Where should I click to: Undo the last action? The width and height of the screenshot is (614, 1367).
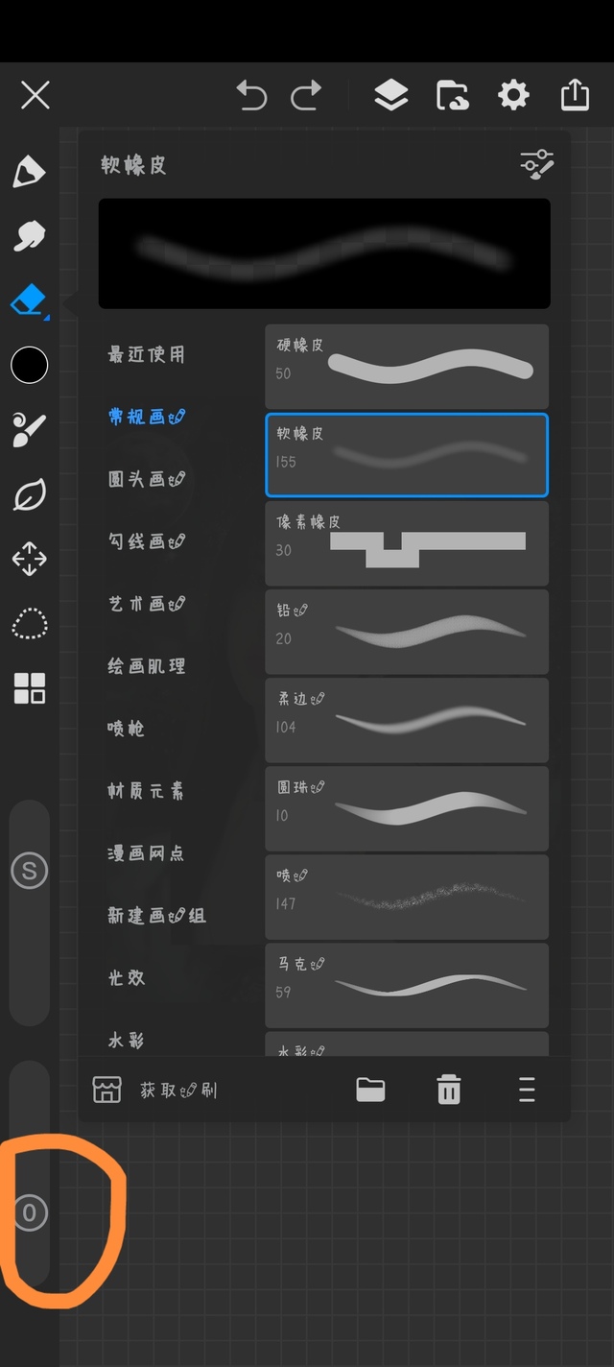pos(251,95)
